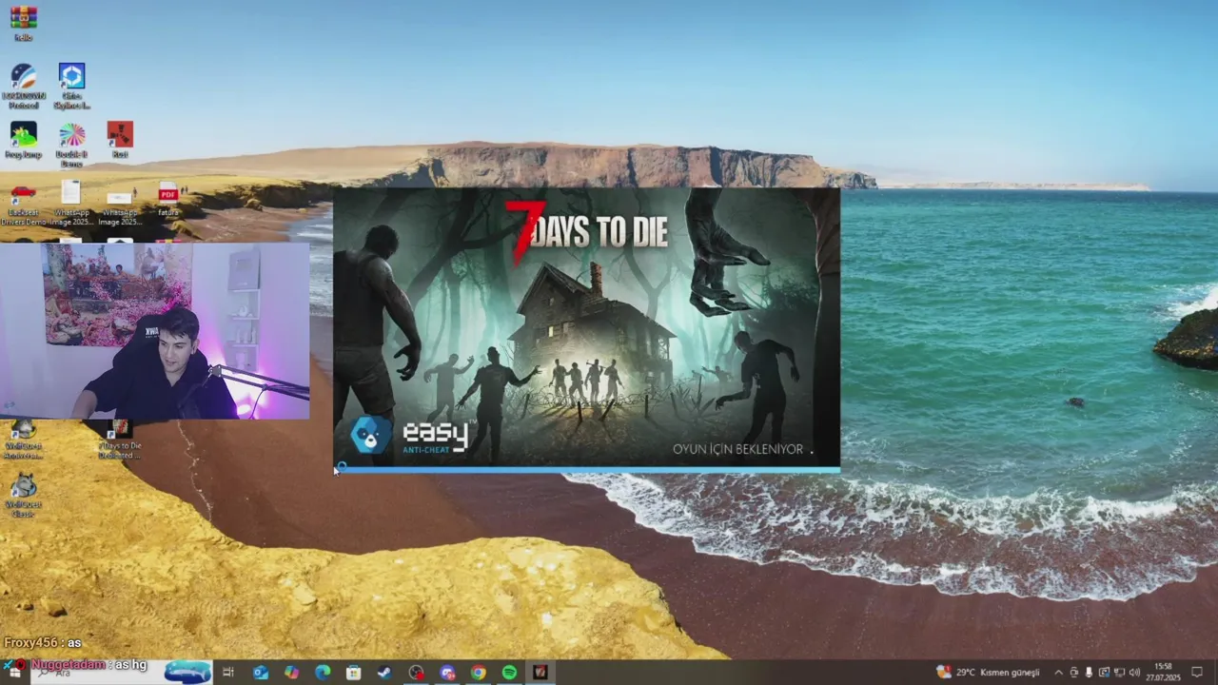
Task: Open the fatura PDF file
Action: pos(168,199)
